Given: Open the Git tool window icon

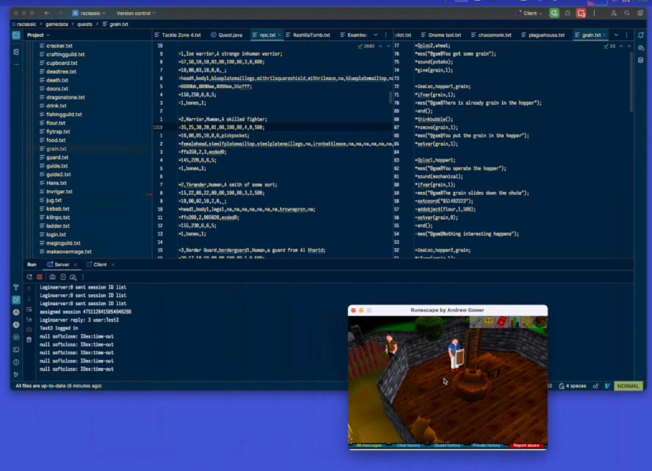Looking at the screenshot, I should pos(16,374).
